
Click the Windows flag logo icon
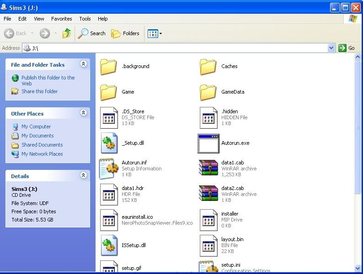(x=352, y=19)
